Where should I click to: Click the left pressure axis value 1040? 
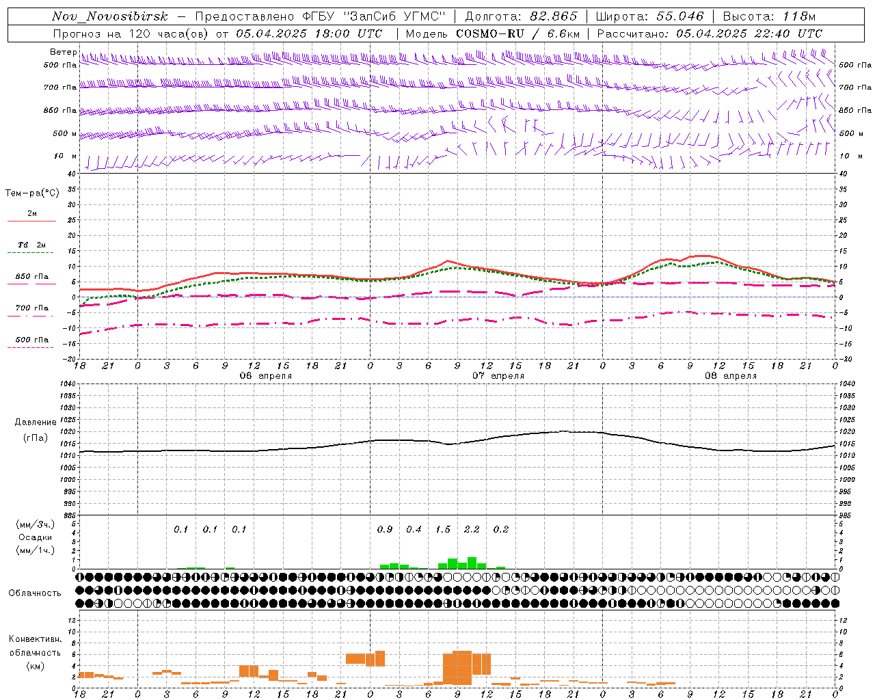pyautogui.click(x=66, y=383)
